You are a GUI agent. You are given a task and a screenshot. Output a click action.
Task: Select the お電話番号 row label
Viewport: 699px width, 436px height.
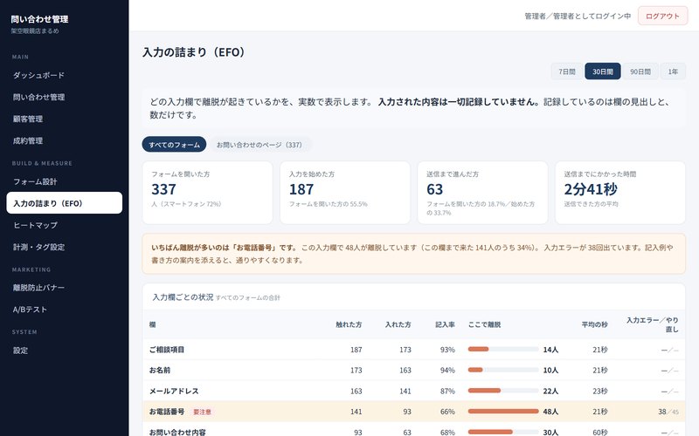point(167,412)
